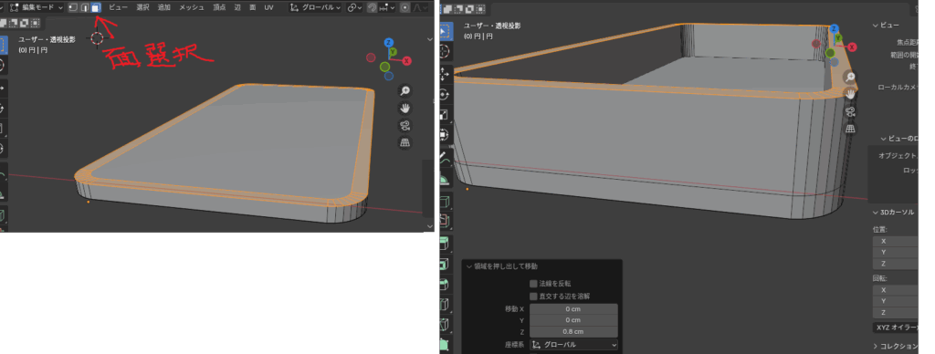The height and width of the screenshot is (354, 935).
Task: Open 選択 menu
Action: click(142, 7)
